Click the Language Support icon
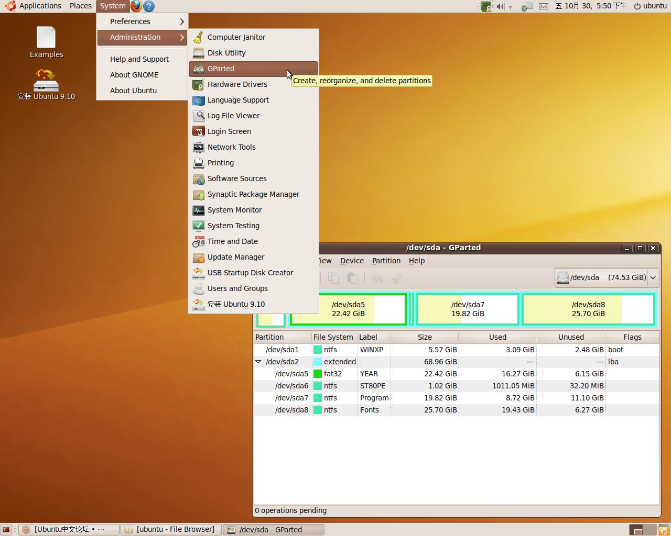Viewport: 671px width, 536px height. click(x=198, y=100)
